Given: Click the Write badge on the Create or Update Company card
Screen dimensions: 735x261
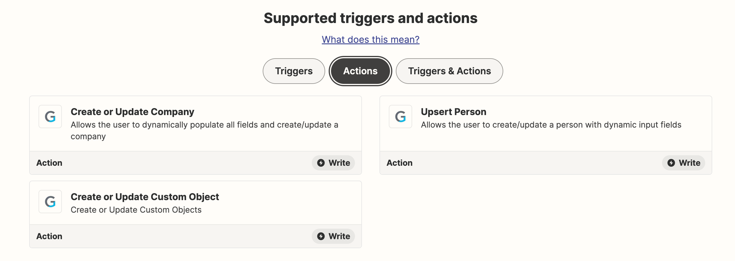Looking at the screenshot, I should (x=333, y=163).
